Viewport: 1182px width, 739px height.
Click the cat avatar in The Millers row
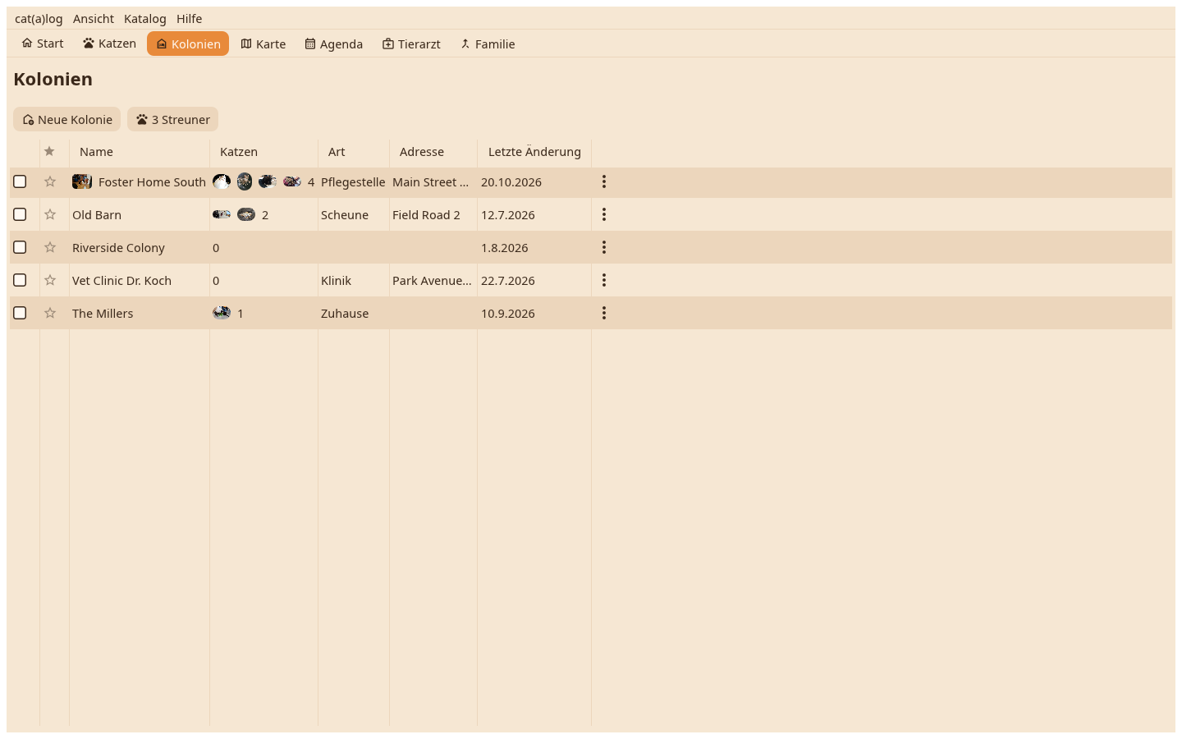[x=222, y=313]
